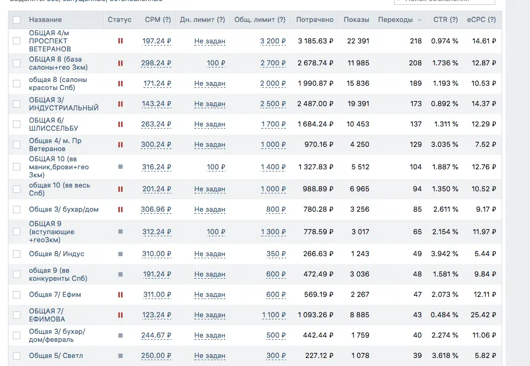Toggle status icon of ОБЩАЯ 7/ ЕФИМОВА
This screenshot has width=530, height=366.
click(x=120, y=315)
